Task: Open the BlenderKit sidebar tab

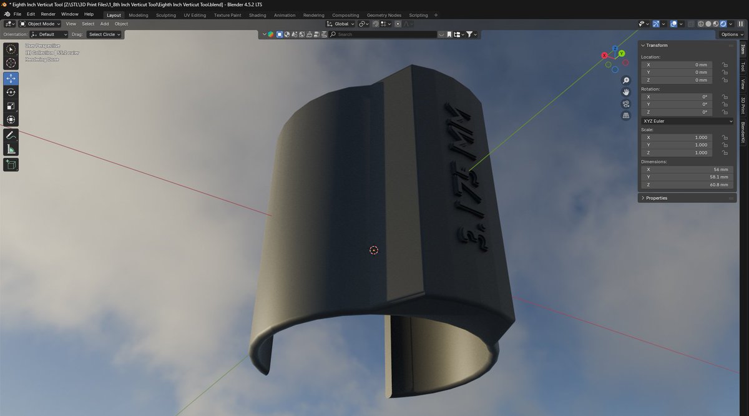Action: (743, 132)
